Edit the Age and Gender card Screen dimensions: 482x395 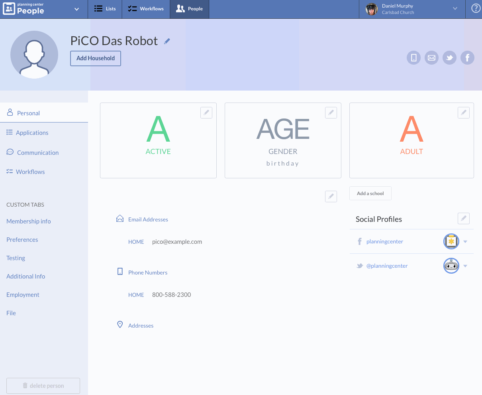(x=331, y=113)
